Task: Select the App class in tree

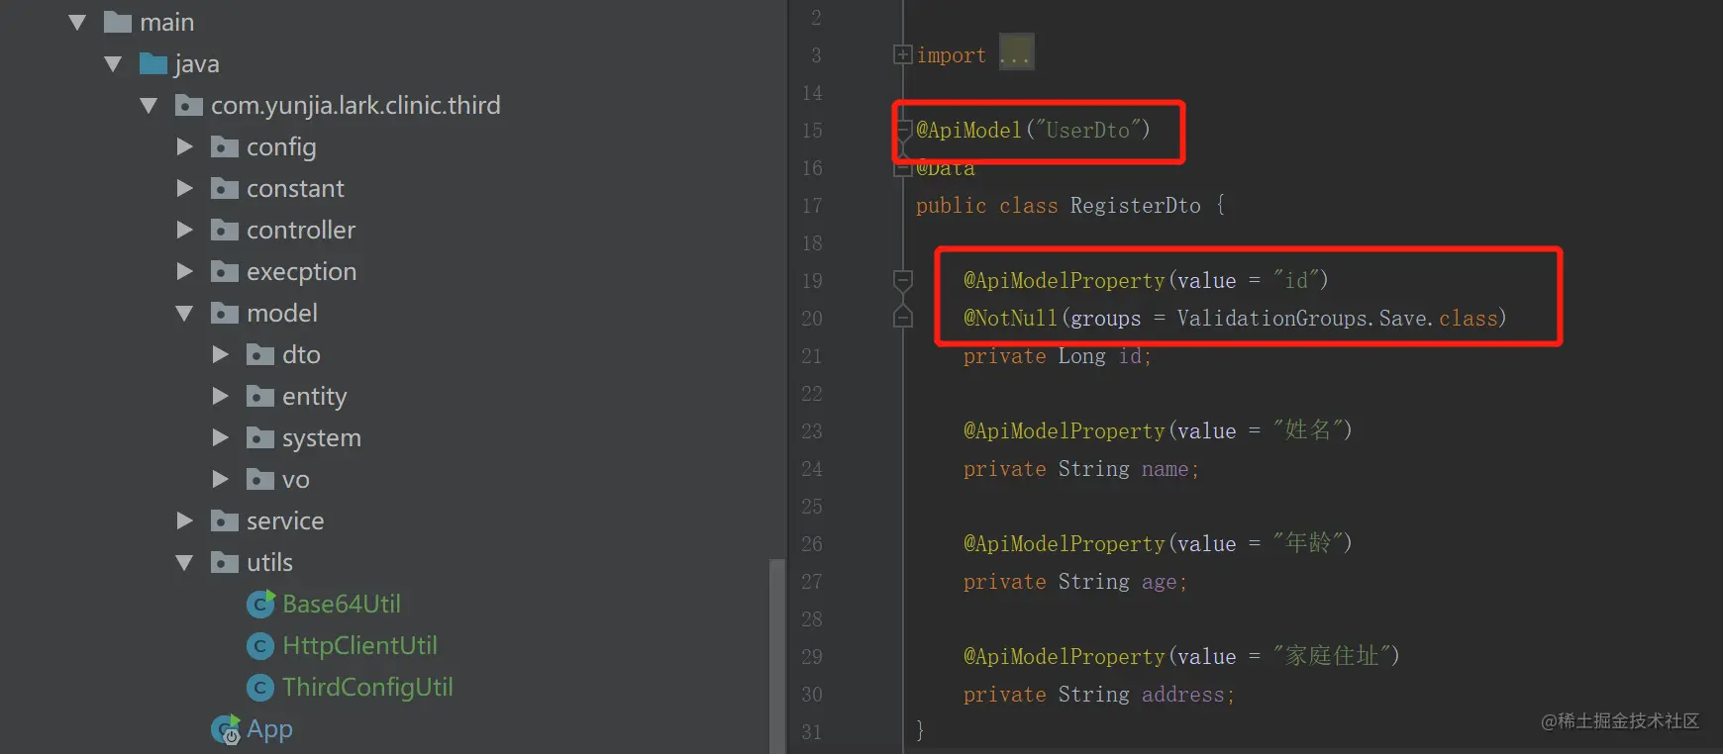Action: (269, 729)
